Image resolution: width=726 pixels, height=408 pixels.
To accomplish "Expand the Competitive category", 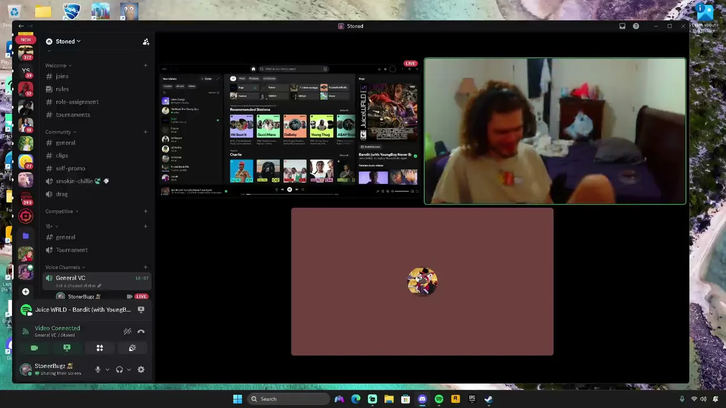I will point(62,211).
